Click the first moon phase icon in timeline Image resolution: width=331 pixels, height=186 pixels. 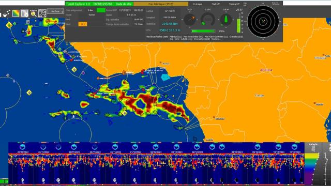23,180
